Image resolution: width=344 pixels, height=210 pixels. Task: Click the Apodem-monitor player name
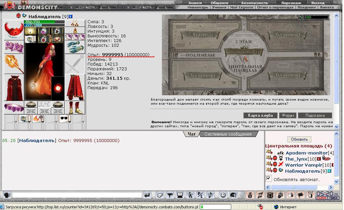(307, 153)
